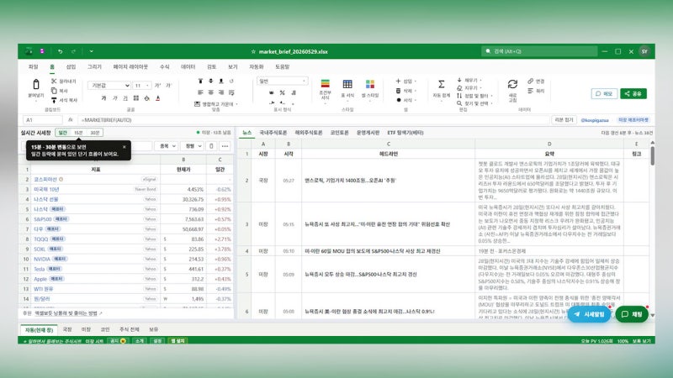
Task: Click the cell borders icon
Action: (x=136, y=98)
